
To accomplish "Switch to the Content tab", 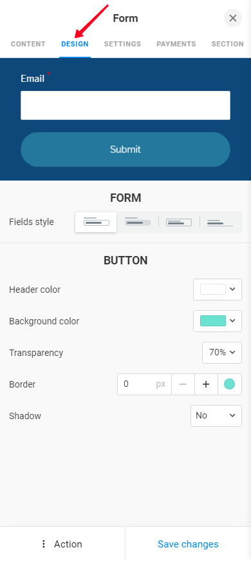I will coord(28,44).
